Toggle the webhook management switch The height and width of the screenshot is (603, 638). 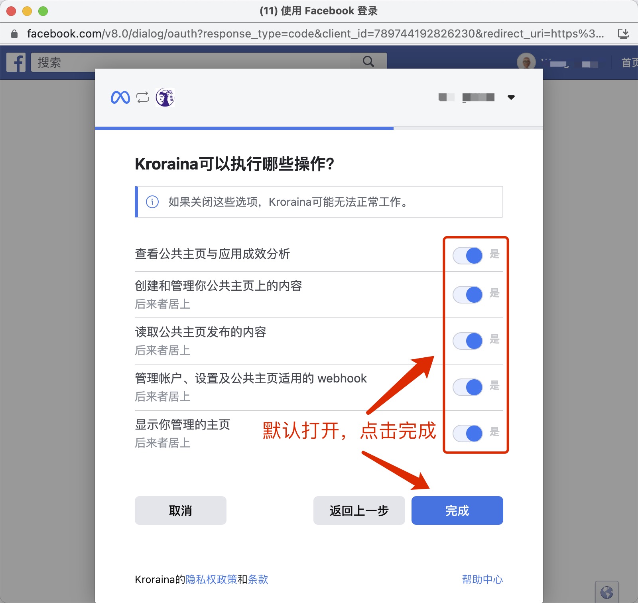click(x=468, y=387)
